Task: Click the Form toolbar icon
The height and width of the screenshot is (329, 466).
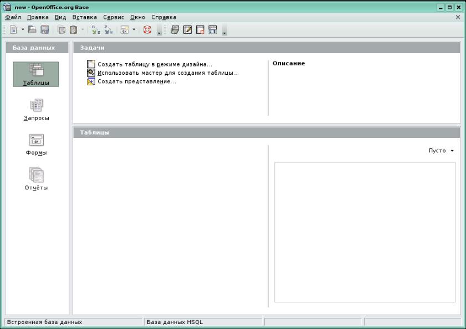Action: click(125, 30)
